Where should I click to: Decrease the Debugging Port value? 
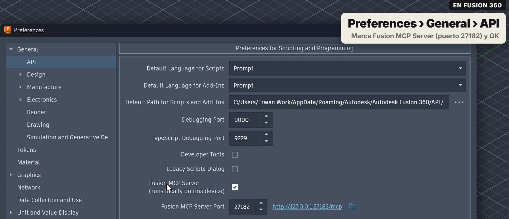(x=266, y=123)
